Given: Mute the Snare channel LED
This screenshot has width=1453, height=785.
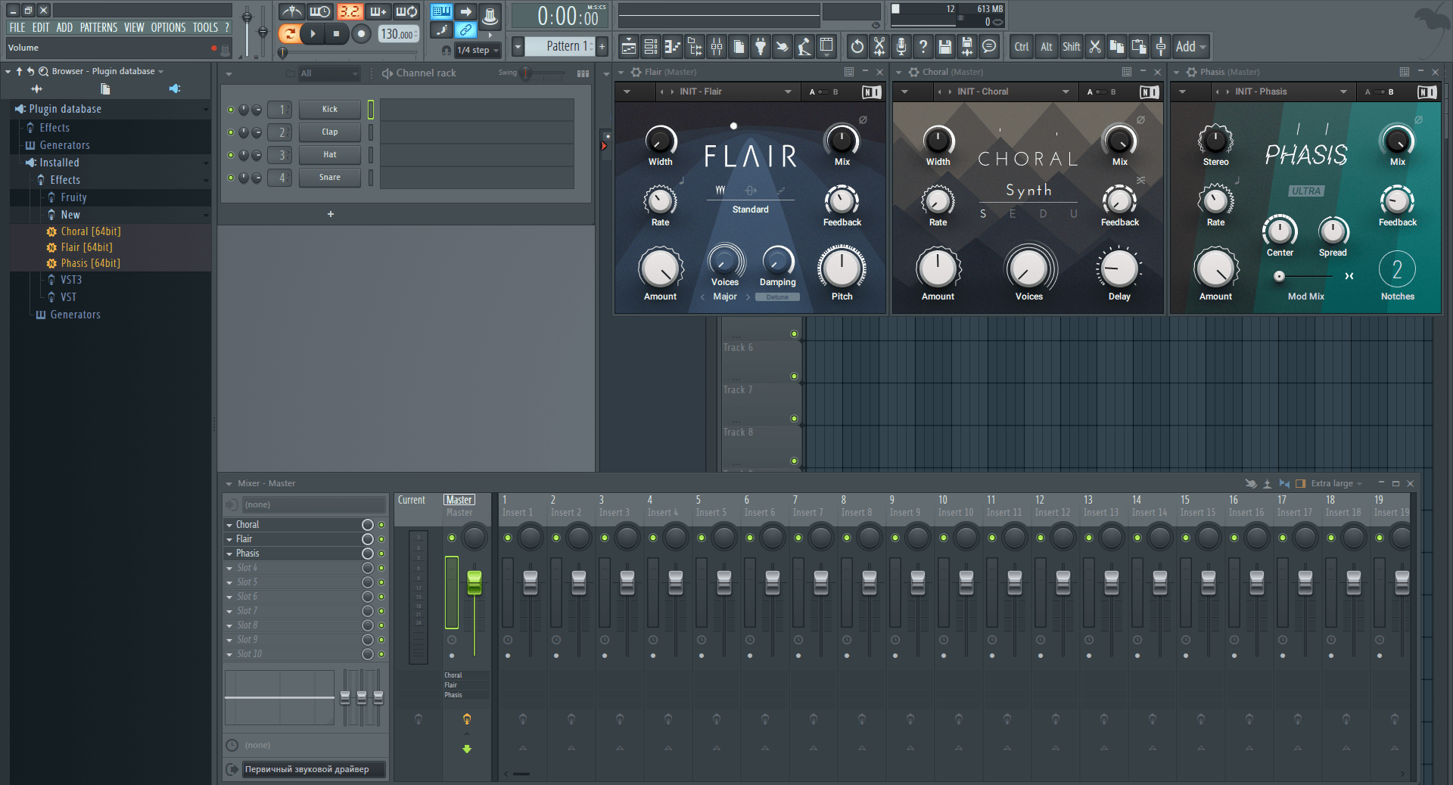Looking at the screenshot, I should (231, 178).
